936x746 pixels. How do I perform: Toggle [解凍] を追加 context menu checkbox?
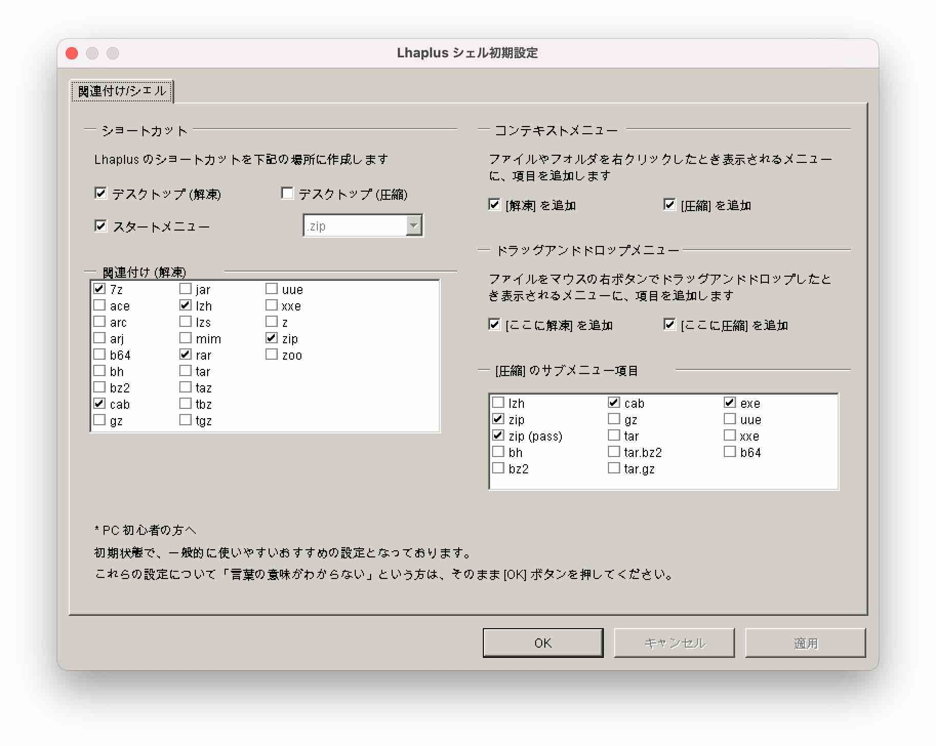tap(494, 204)
